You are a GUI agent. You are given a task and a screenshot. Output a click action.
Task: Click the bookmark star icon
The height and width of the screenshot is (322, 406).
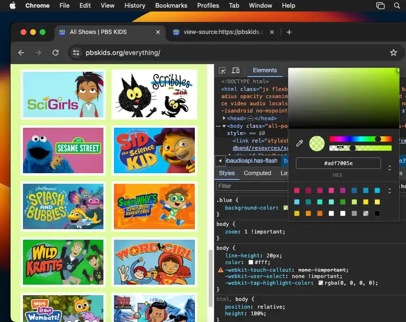point(394,53)
